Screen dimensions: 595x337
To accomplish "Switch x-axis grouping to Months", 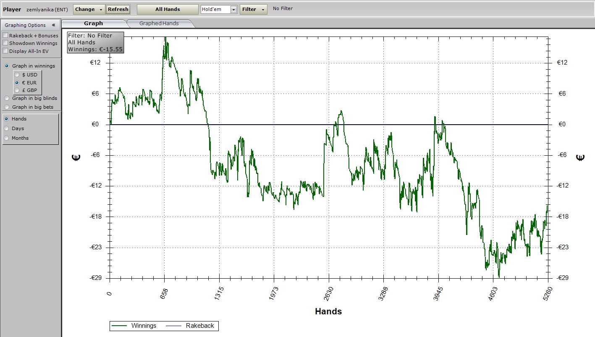I will [7, 138].
